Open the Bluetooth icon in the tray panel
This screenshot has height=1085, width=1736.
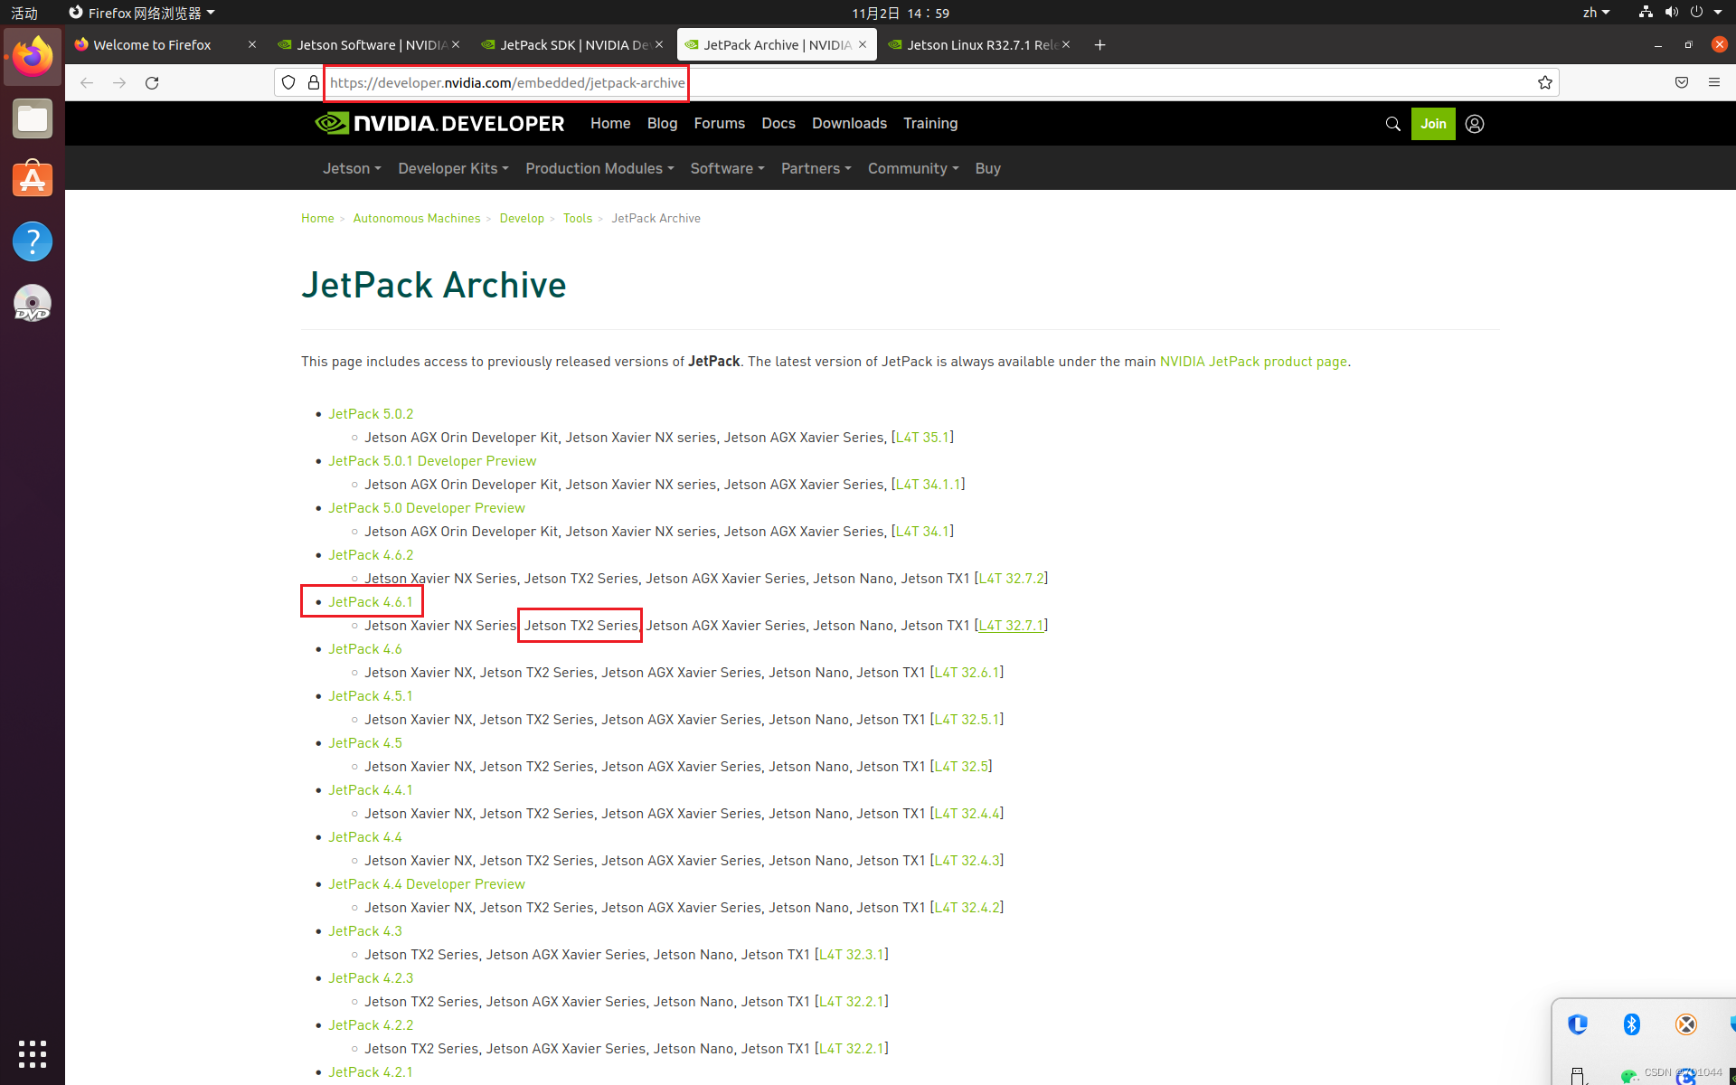pyautogui.click(x=1632, y=1024)
